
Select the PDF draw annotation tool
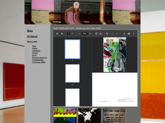pos(107,34)
